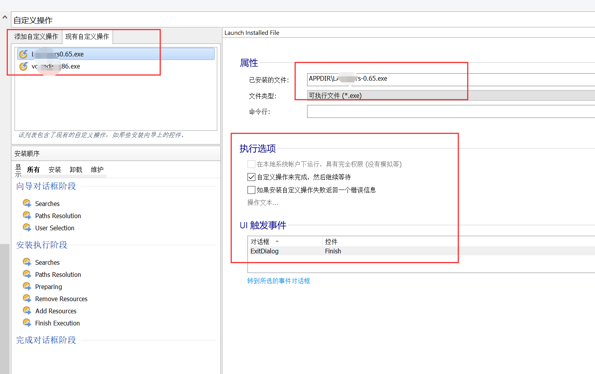The image size is (595, 374).
Task: Check 如果安装自定义操作失败返回一个错误信息
Action: point(251,190)
